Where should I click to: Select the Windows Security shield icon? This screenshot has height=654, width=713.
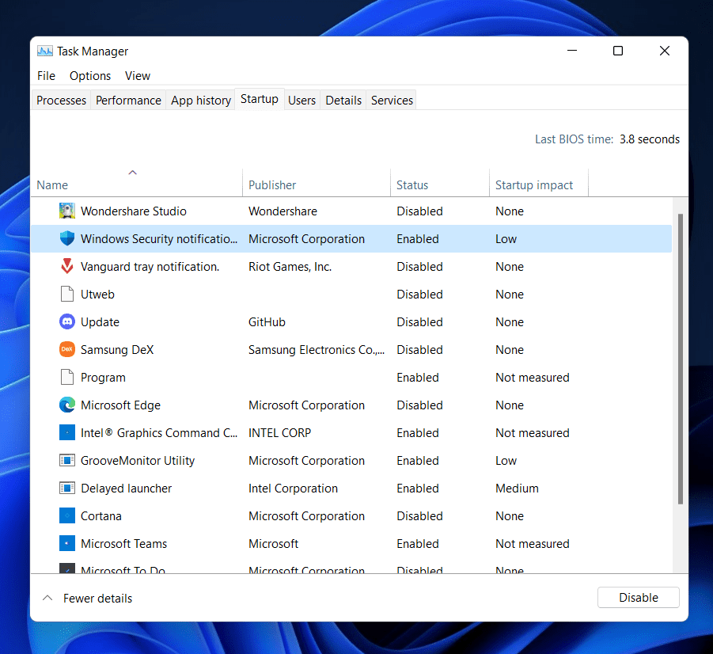(67, 239)
